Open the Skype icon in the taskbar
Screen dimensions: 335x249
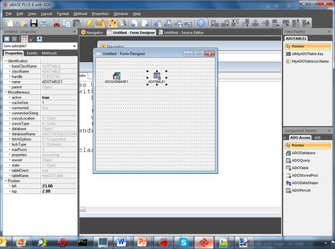[184, 242]
